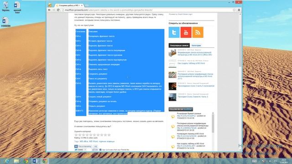Open the blue Twitter follow tile

click(174, 32)
